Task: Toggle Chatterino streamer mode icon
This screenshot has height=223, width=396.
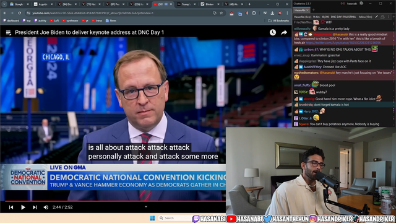Action: (x=342, y=4)
